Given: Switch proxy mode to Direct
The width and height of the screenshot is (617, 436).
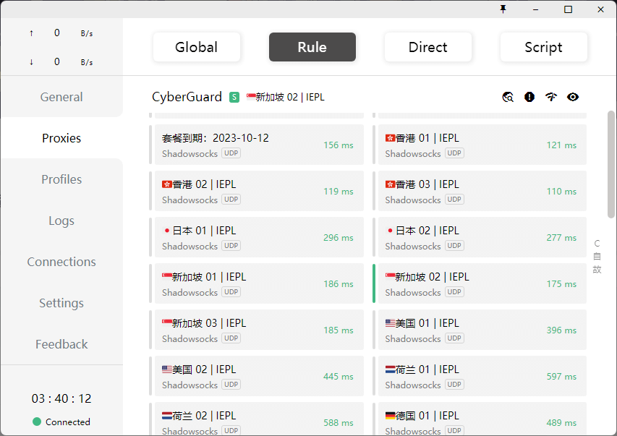Looking at the screenshot, I should (x=427, y=47).
